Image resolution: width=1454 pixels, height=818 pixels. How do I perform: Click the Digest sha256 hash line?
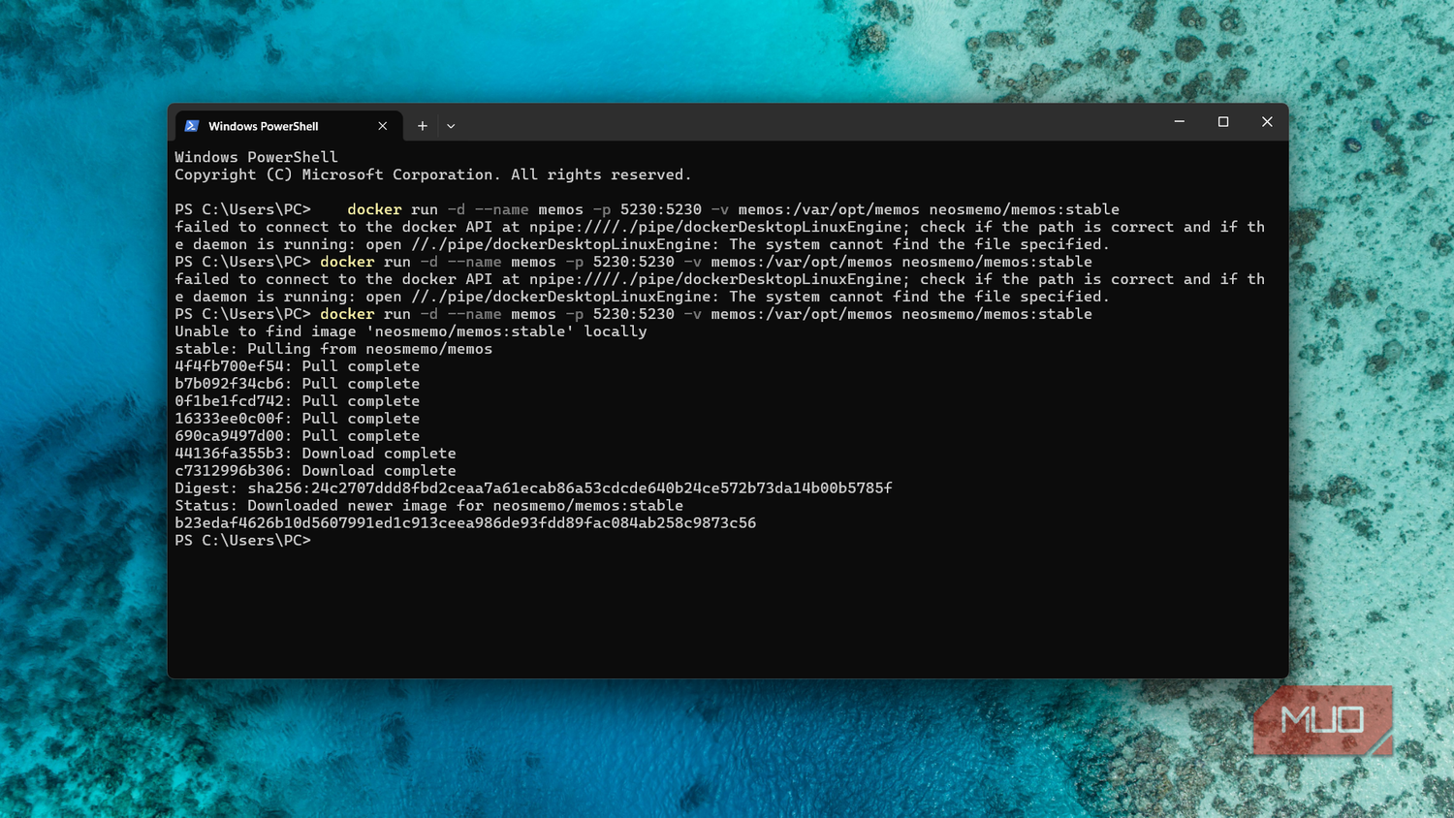[533, 488]
